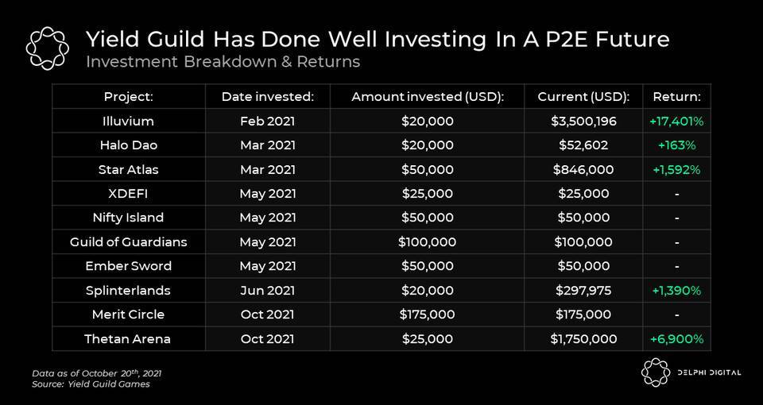This screenshot has height=405, width=763.
Task: Click the "Investment Breakdown & Returns" subtitle
Action: tap(223, 62)
